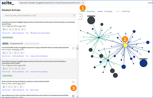The image size is (153, 98).
Task: Select the All (73) tab
Action: [x=5, y=44]
